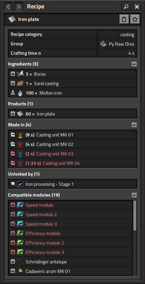Open Casting unit MK 01 entry
The width and height of the screenshot is (145, 284).
(72, 135)
